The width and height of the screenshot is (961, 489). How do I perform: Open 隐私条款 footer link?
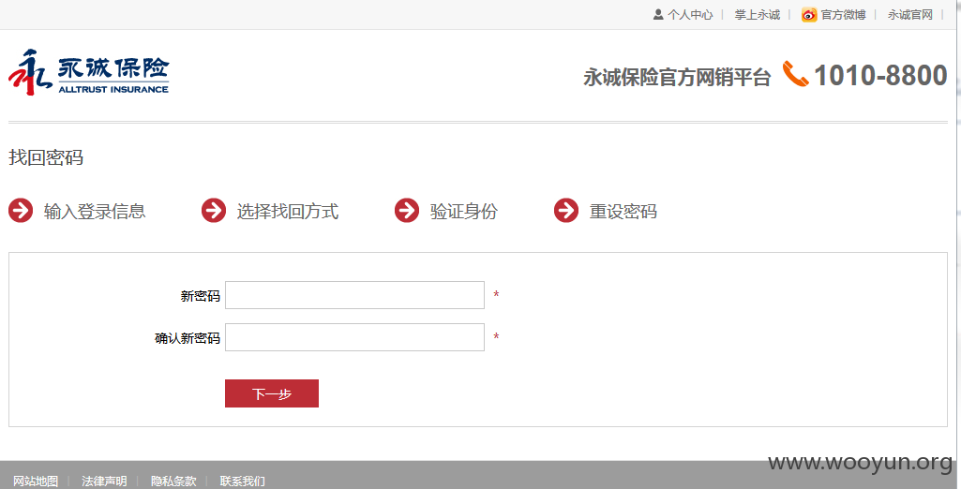(x=173, y=482)
